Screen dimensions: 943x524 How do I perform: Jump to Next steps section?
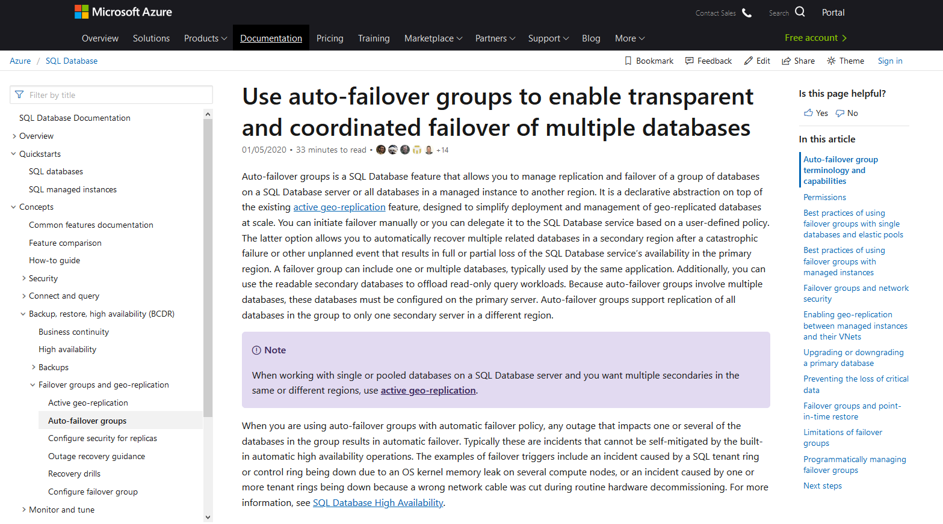click(823, 486)
